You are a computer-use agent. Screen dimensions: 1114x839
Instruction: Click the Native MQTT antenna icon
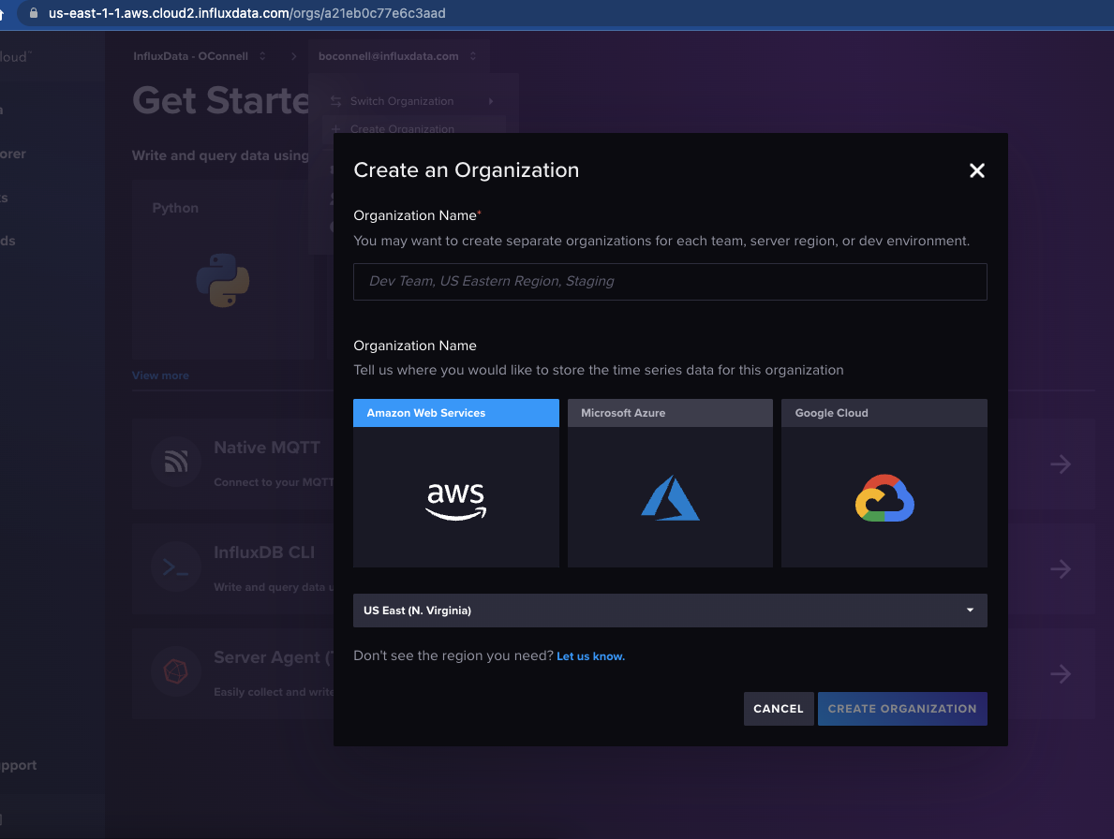[x=175, y=462]
